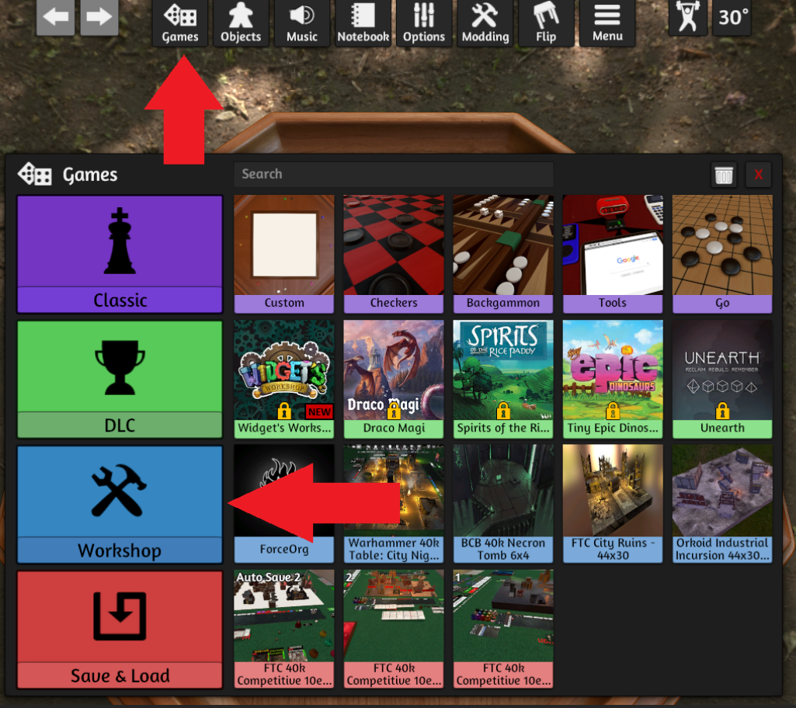Open the Modding tools
796x708 pixels.
[485, 23]
